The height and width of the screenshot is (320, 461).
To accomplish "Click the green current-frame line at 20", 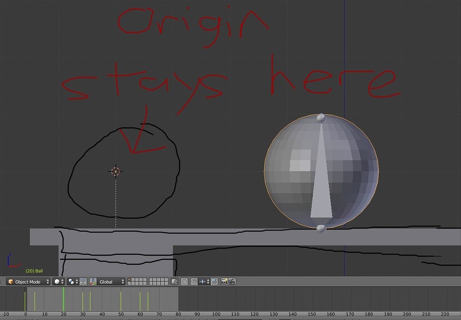I will coord(63,299).
